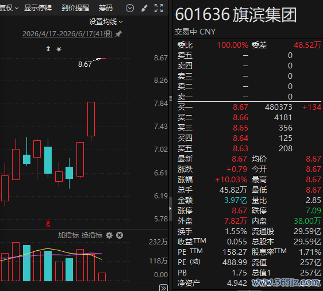
Task: Click the 外盘 value 7.82万
Action: [x=236, y=221]
